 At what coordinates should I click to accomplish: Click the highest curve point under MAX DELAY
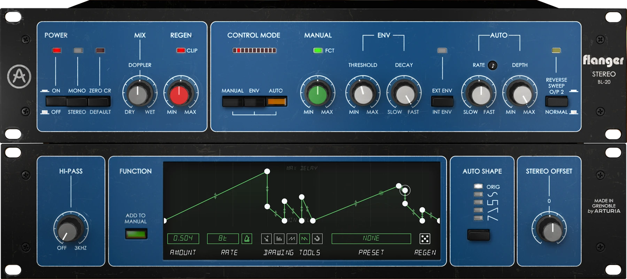pyautogui.click(x=267, y=171)
